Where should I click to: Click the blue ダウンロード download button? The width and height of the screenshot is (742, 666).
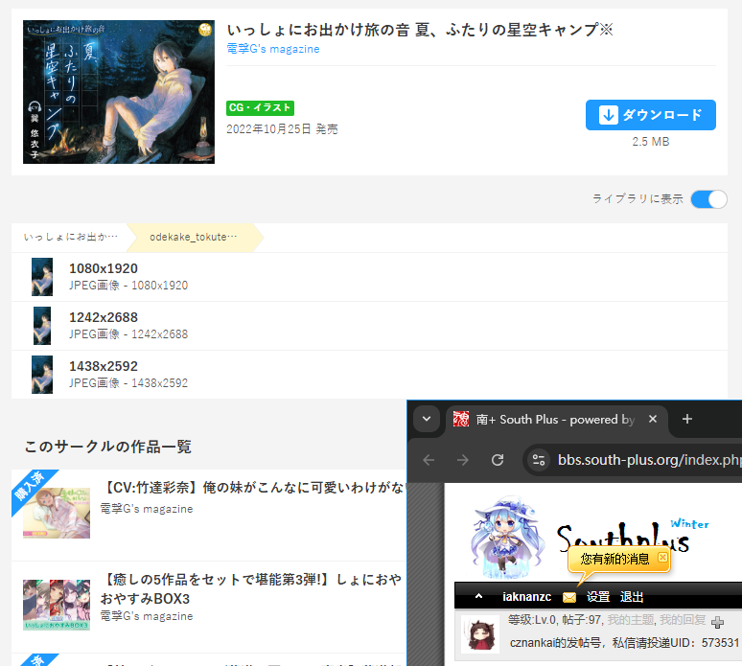pos(650,115)
